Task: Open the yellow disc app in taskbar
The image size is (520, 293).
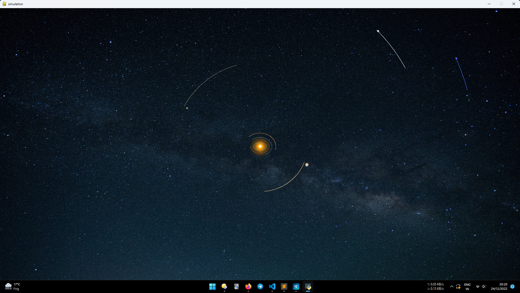Action: [x=224, y=286]
